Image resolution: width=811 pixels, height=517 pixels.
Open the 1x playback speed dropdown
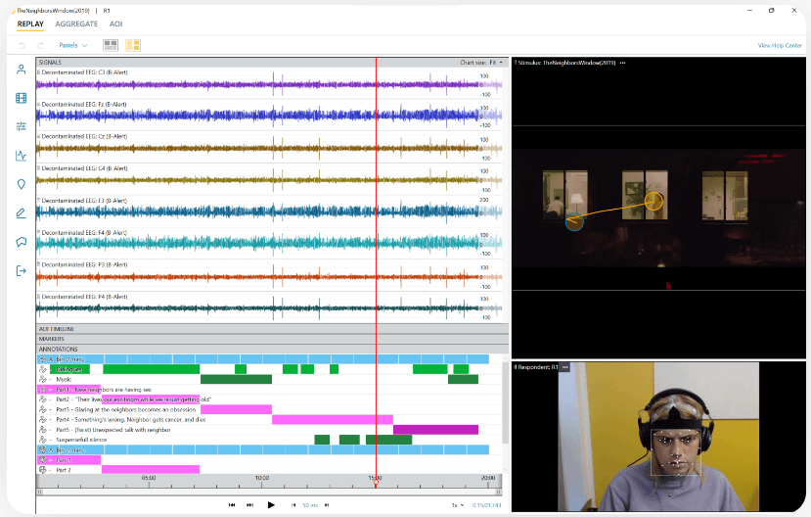pyautogui.click(x=458, y=505)
